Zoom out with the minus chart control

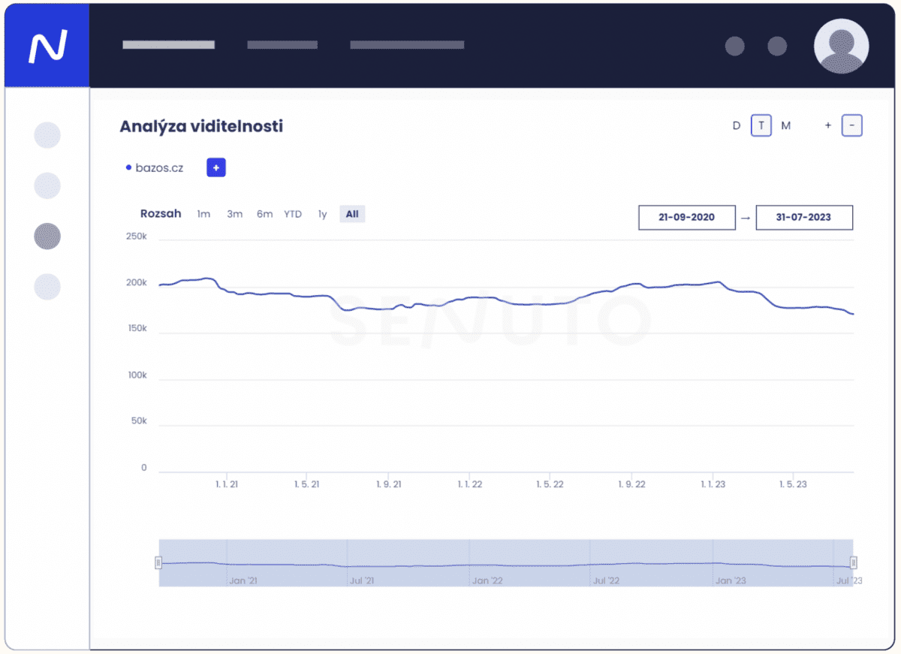851,125
